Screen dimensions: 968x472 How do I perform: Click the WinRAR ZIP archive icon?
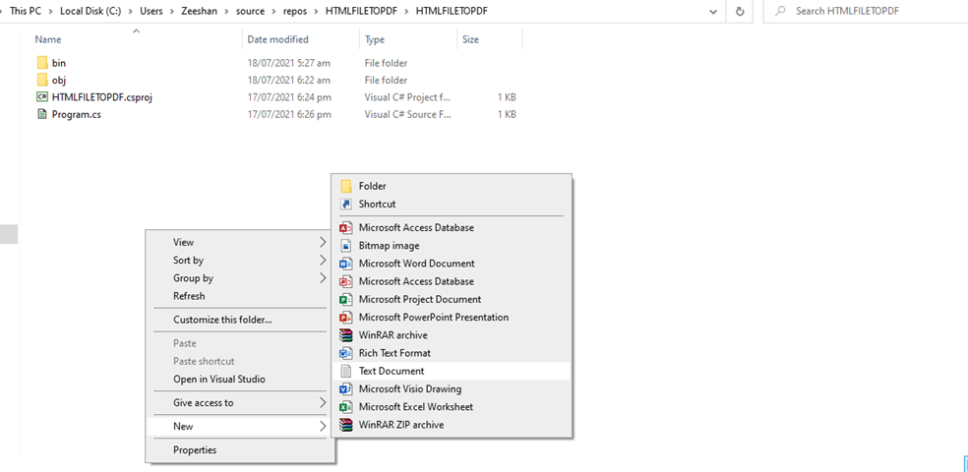pos(346,425)
